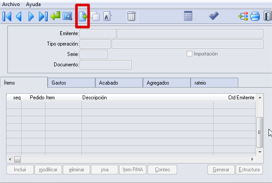Open the structure tree diagram icon
The image size is (272, 183).
243,16
